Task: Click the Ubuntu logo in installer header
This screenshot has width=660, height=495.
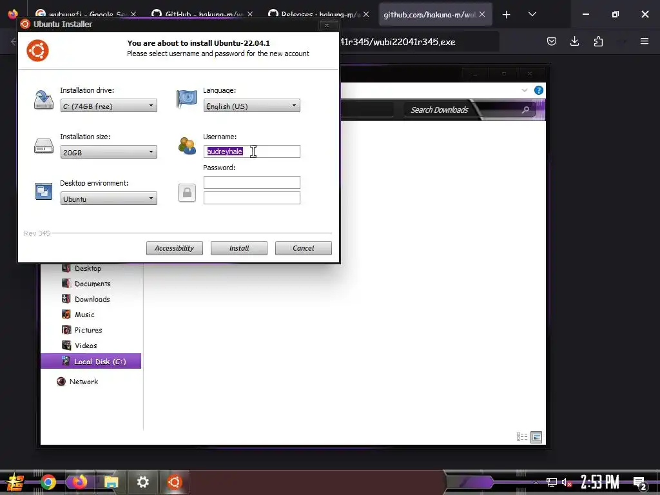Action: [x=37, y=50]
